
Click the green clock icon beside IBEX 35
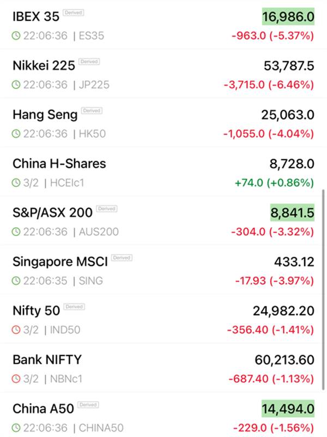click(16, 36)
